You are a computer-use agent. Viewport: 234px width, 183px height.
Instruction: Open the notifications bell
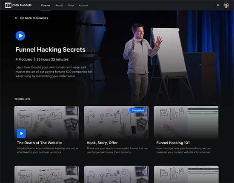click(218, 5)
